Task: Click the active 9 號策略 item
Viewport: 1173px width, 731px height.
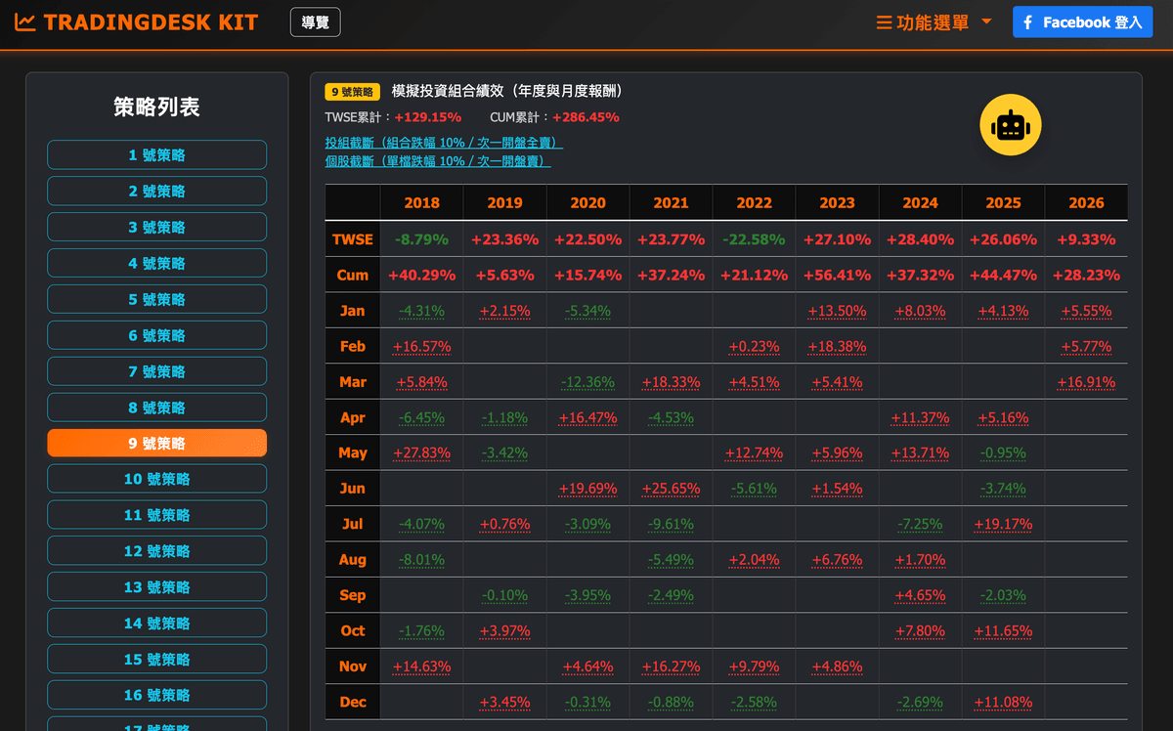Action: (156, 443)
